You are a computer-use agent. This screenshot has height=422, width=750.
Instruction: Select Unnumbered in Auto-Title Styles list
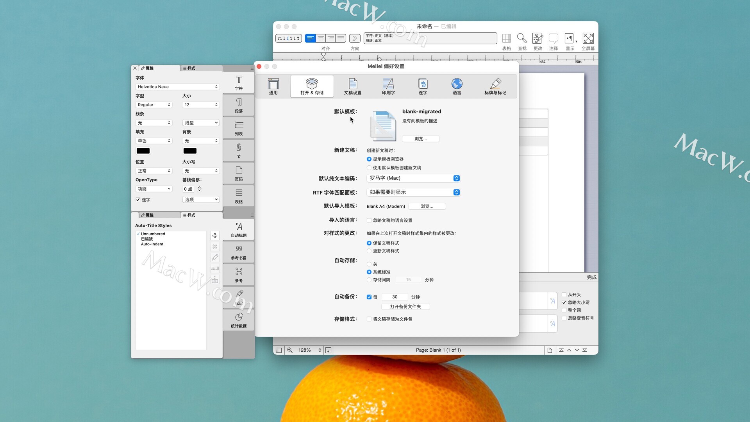point(153,234)
